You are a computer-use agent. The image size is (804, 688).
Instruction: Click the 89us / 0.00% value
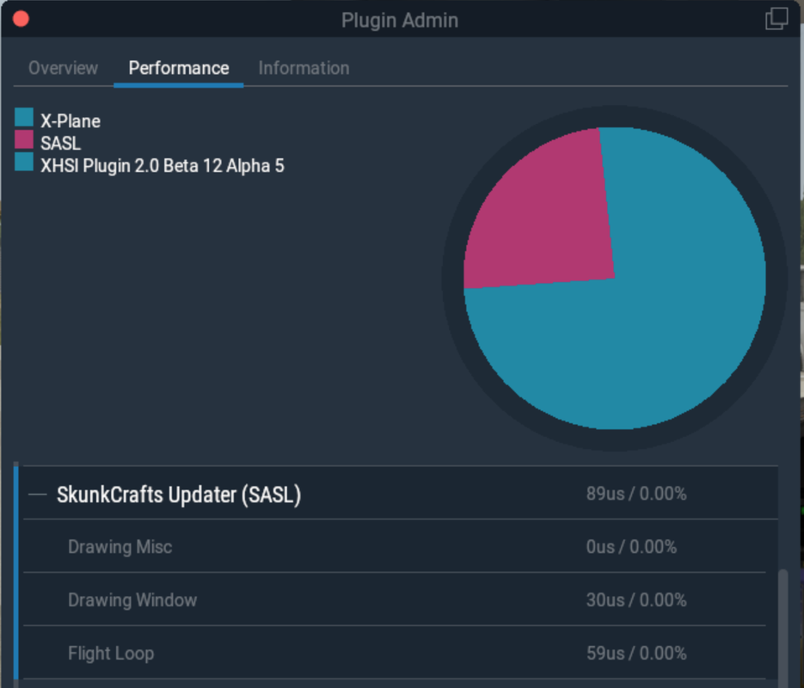point(636,494)
